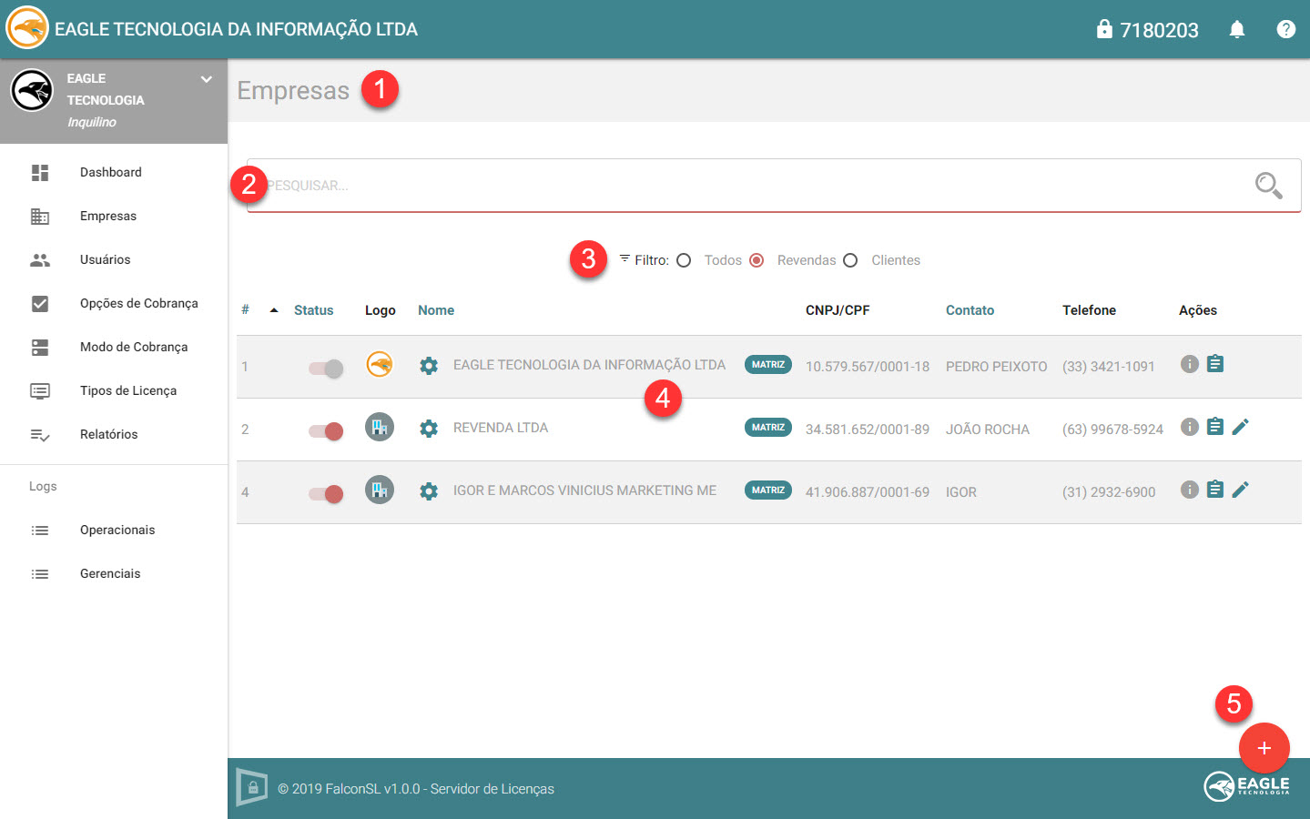Edit IGOR E MARCOS VINICIUS with pencil icon
The image size is (1310, 819).
click(1240, 490)
